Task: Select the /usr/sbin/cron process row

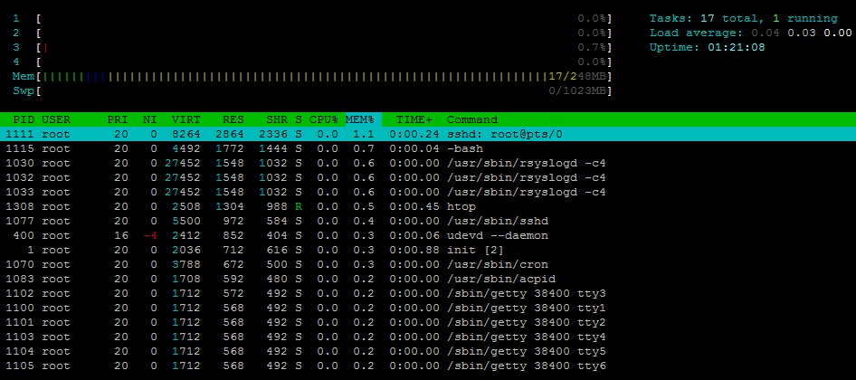Action: pos(428,264)
